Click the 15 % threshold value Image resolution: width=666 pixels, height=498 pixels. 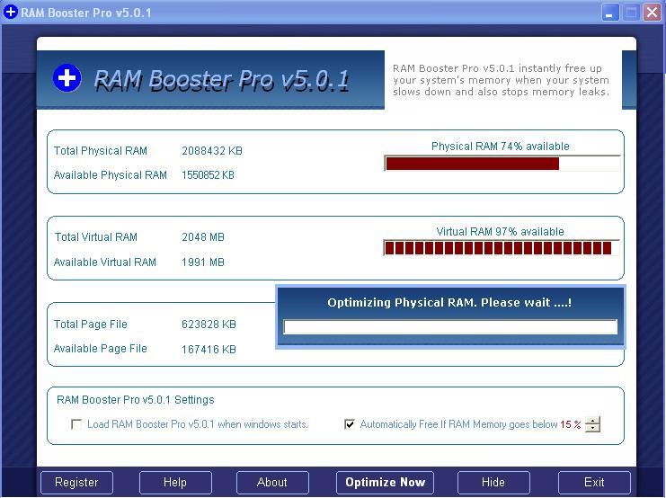pos(571,424)
